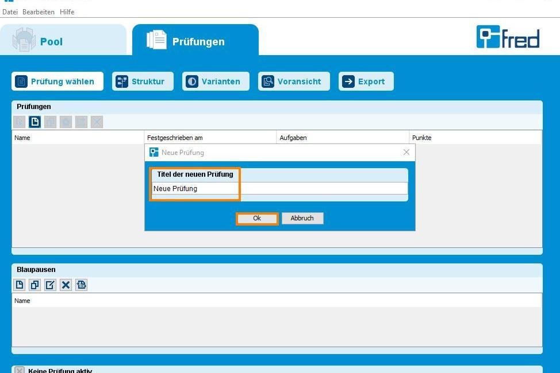Open the Export section
Viewport: 560px width, 373px height.
pyautogui.click(x=366, y=81)
